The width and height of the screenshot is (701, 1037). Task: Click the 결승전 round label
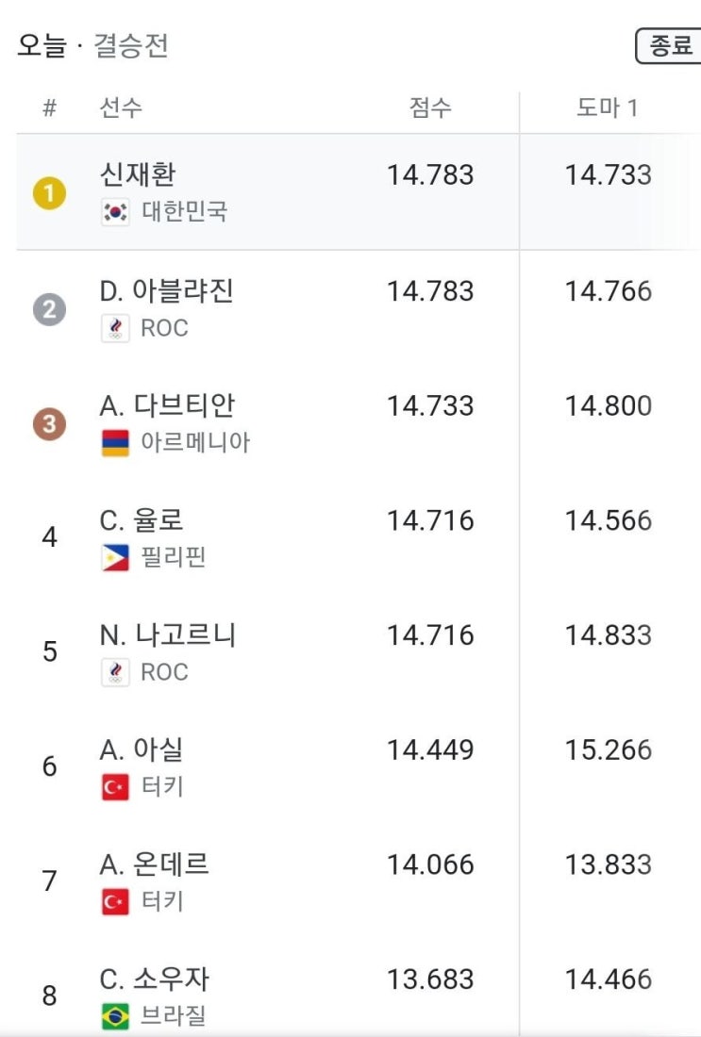[x=130, y=45]
